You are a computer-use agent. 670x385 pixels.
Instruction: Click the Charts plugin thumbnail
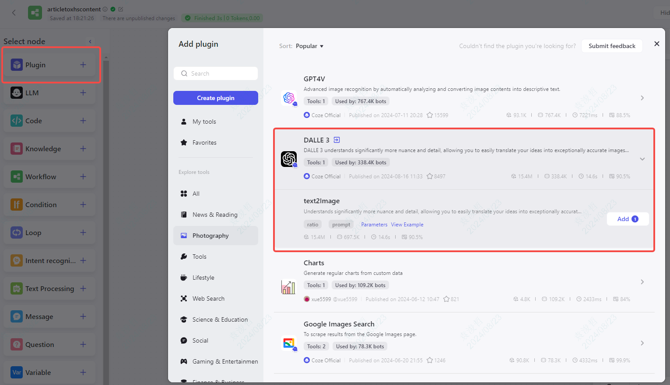pos(289,287)
